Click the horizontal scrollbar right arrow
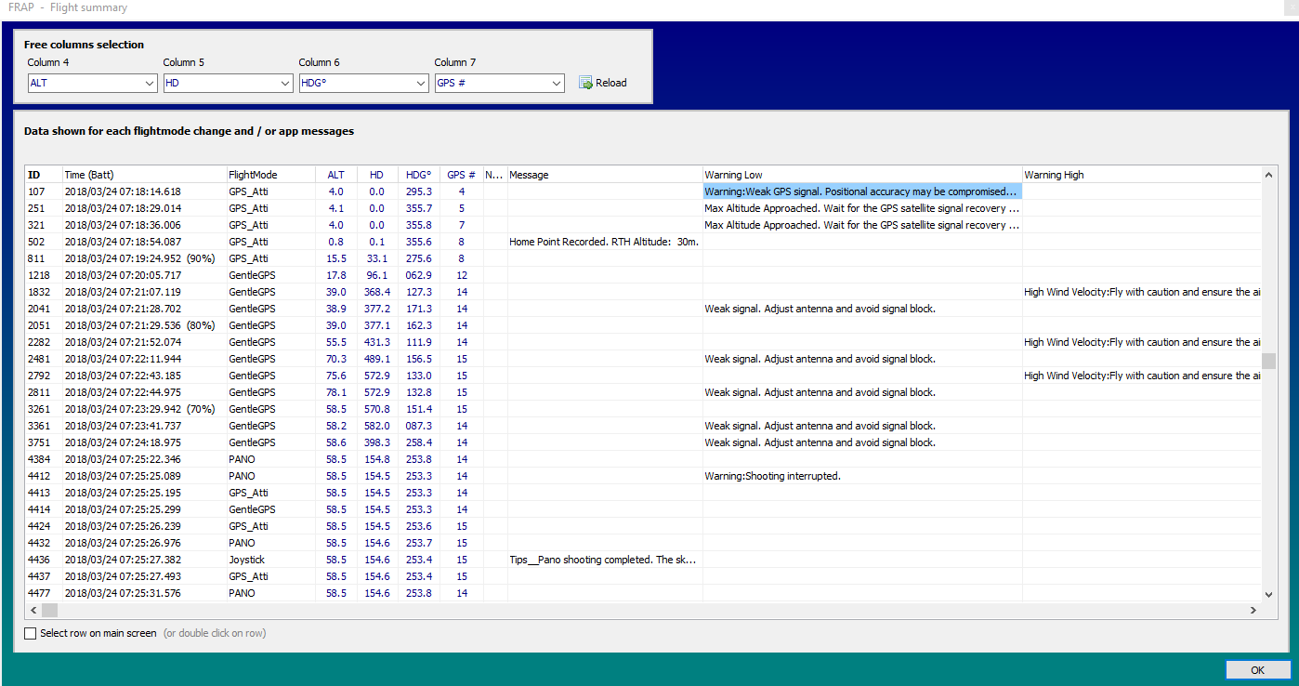 1253,610
